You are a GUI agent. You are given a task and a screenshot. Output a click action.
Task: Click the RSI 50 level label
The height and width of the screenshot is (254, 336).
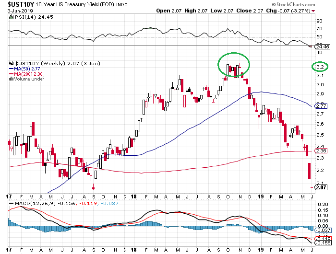click(x=320, y=37)
